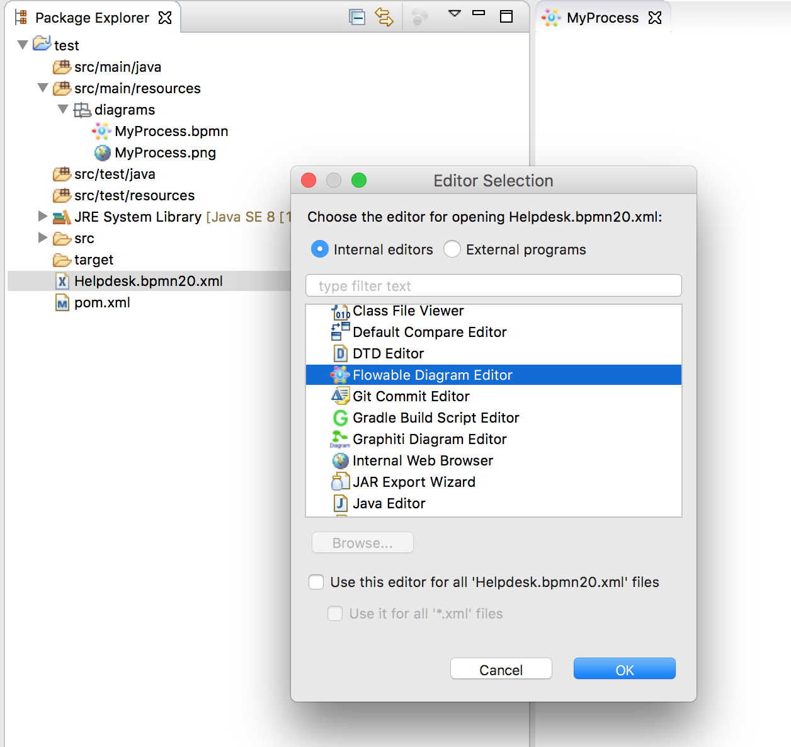Image resolution: width=791 pixels, height=747 pixels.
Task: Toggle Link with Editor icon
Action: tap(384, 17)
